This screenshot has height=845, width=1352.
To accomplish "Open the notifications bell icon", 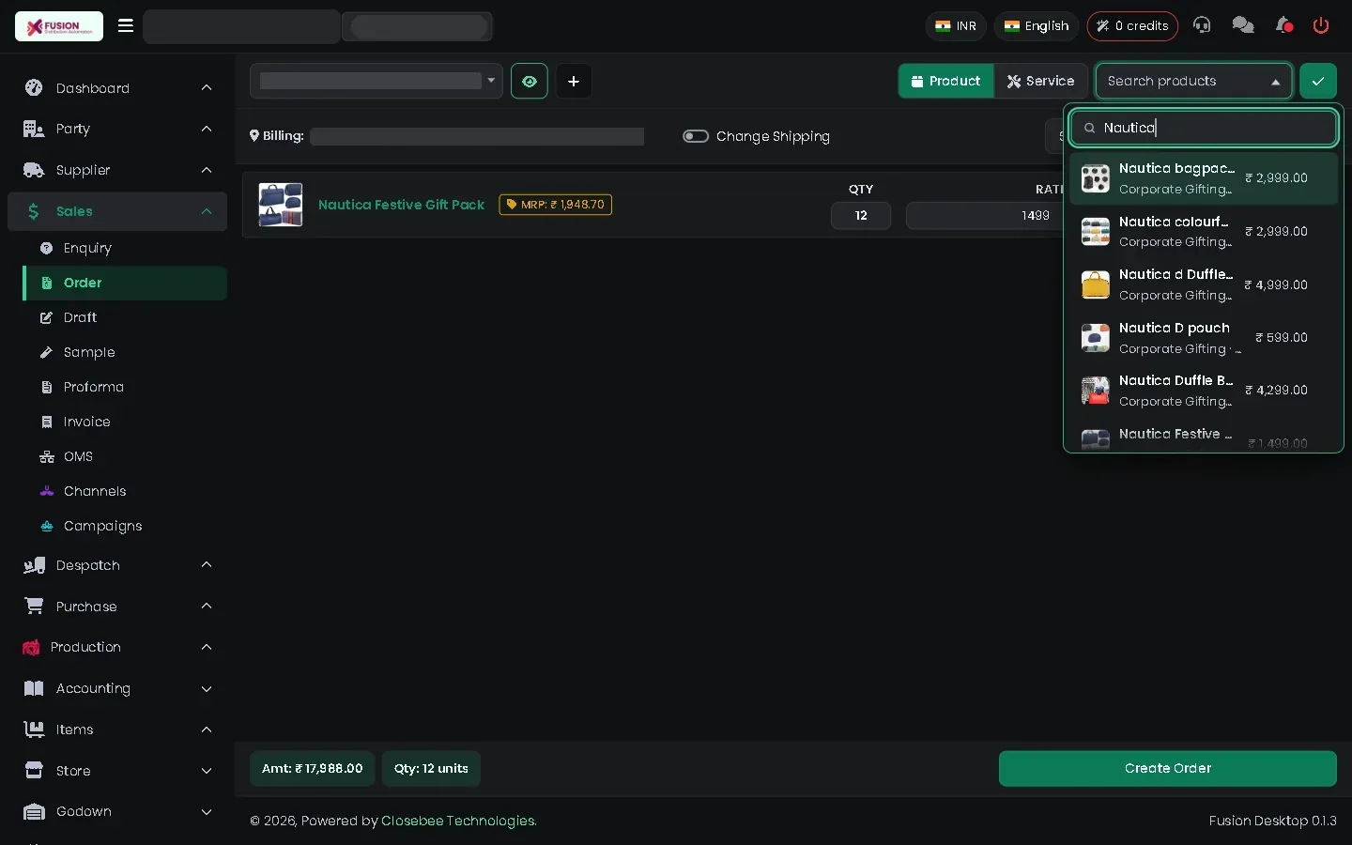I will click(1283, 25).
